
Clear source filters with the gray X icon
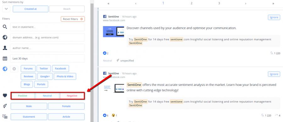coord(14,69)
